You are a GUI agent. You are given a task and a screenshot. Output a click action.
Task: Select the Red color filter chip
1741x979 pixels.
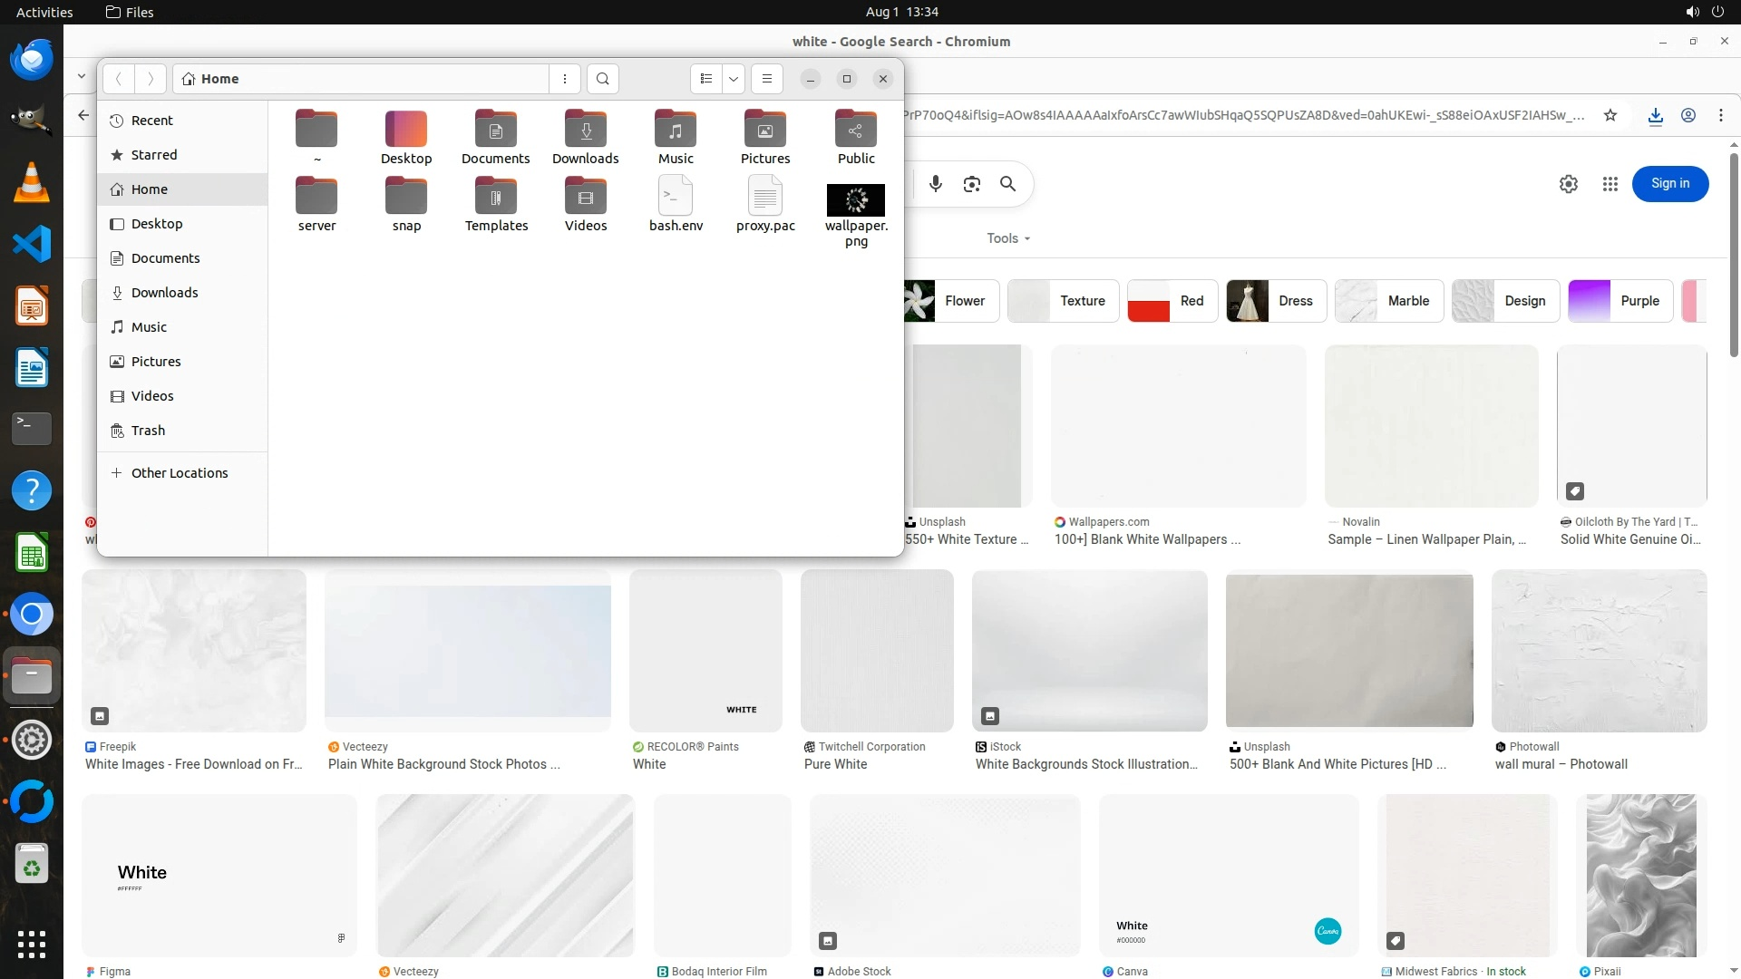pyautogui.click(x=1172, y=301)
